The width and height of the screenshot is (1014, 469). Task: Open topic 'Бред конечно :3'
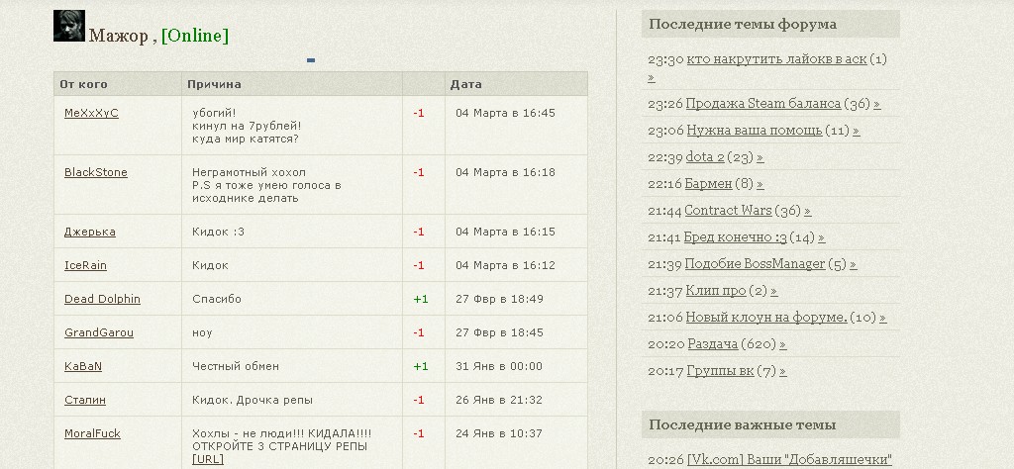pyautogui.click(x=736, y=237)
